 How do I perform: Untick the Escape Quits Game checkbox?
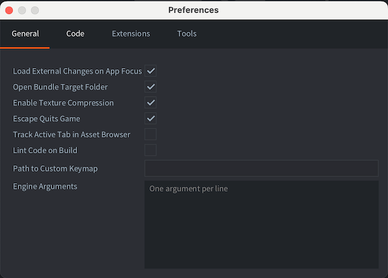pos(151,118)
